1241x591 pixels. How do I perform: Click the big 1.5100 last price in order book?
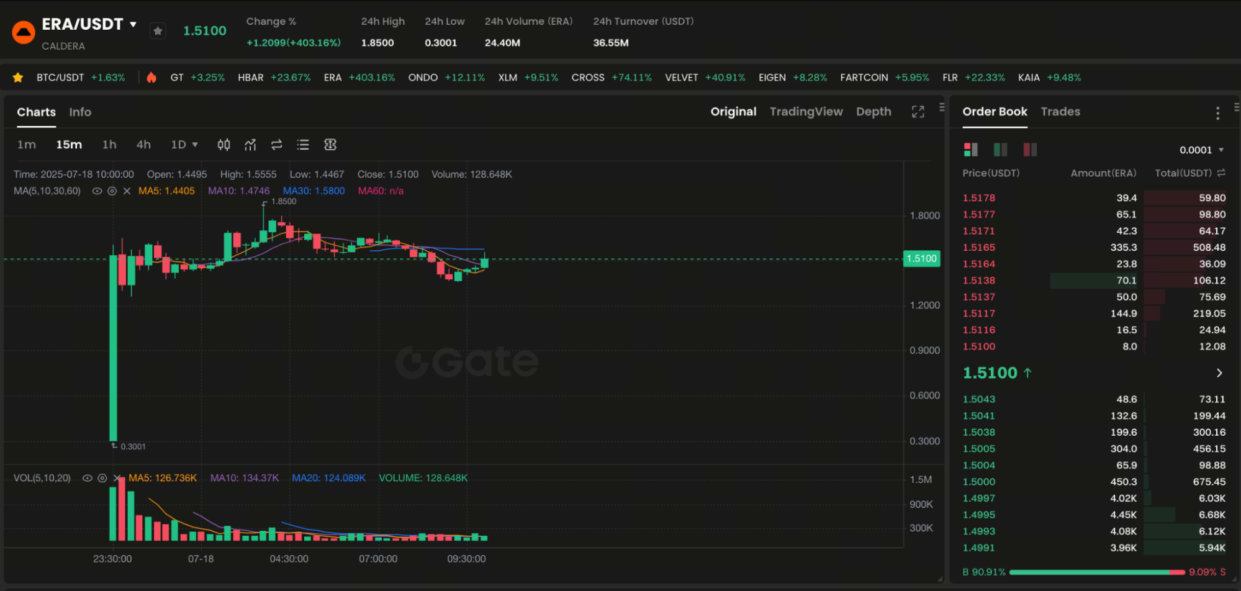pyautogui.click(x=990, y=373)
